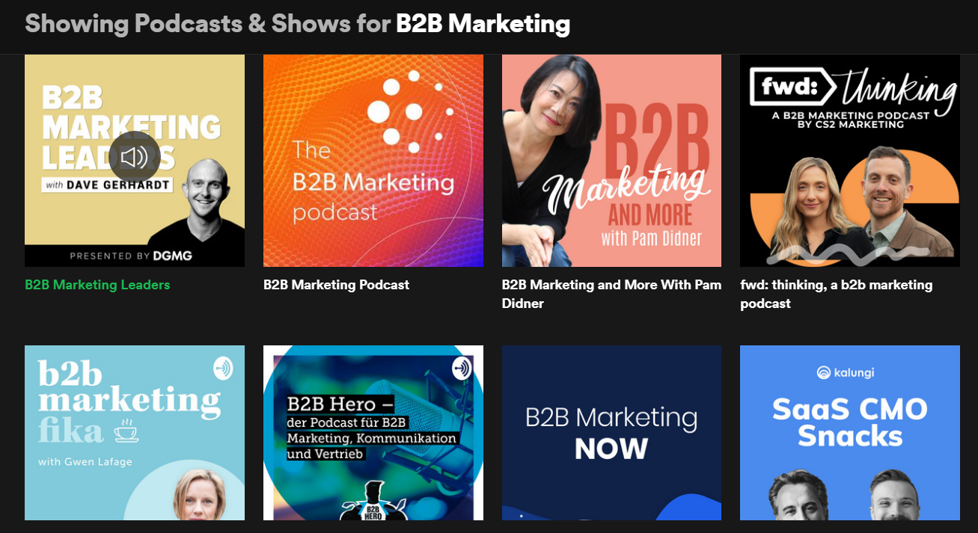Open the fwd: thinking podcast cover
978x533 pixels.
pos(850,161)
